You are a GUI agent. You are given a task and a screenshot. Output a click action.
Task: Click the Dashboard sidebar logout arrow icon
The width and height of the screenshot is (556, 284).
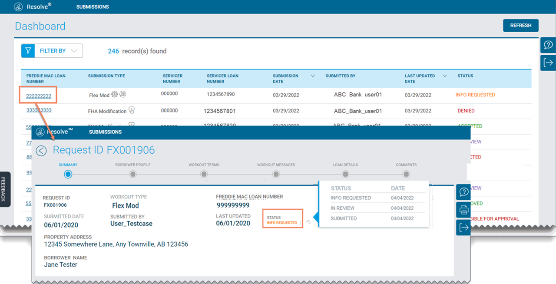pyautogui.click(x=548, y=63)
